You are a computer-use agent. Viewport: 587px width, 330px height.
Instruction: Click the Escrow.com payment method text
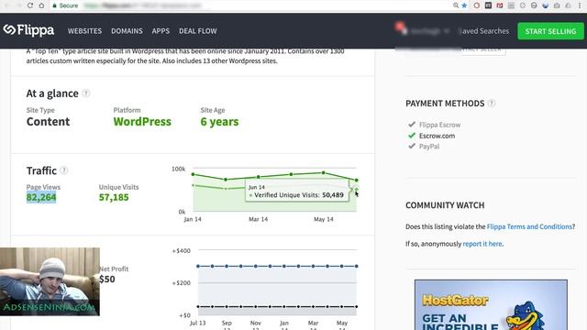pos(437,136)
